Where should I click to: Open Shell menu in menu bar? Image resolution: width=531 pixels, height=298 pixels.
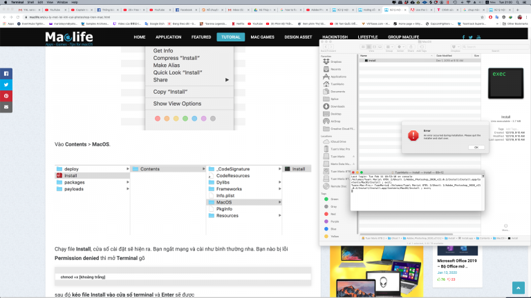[30, 2]
